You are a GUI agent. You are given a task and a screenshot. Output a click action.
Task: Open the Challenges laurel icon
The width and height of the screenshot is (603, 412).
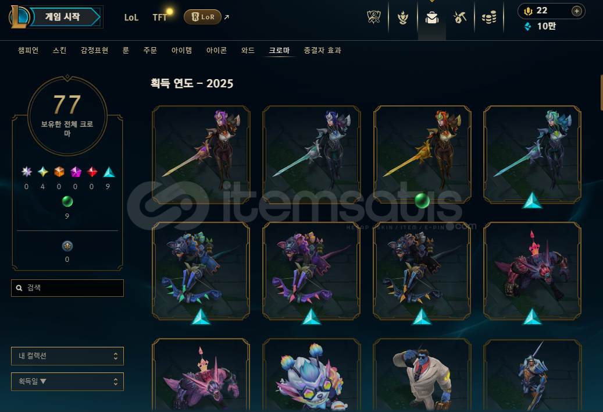[x=402, y=17]
